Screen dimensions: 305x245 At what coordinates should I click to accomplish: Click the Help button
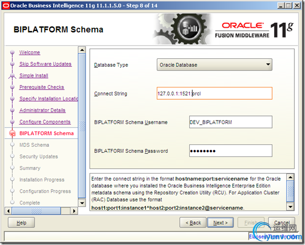(x=21, y=223)
